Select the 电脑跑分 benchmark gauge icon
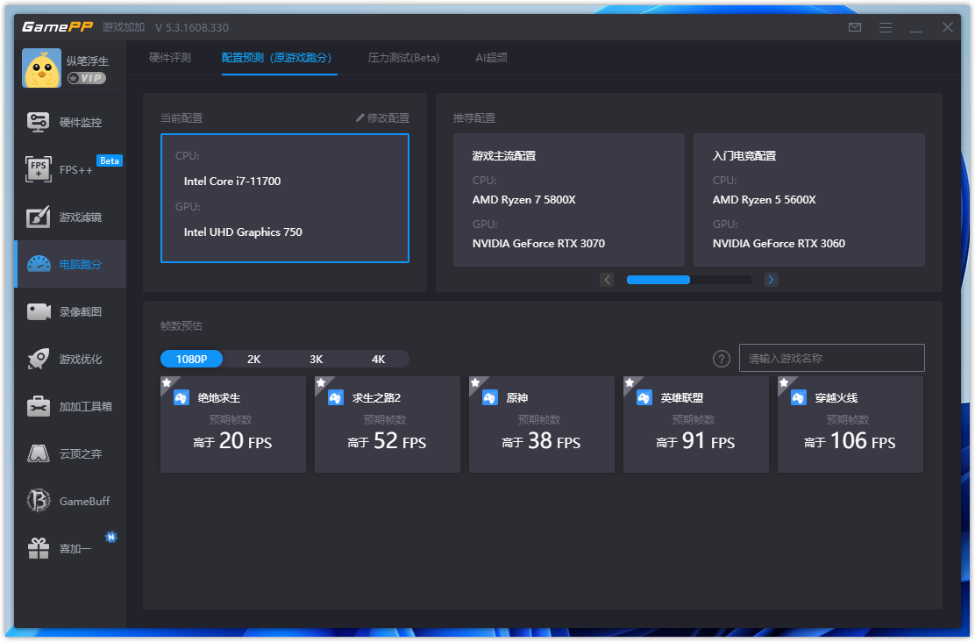Image resolution: width=975 pixels, height=642 pixels. click(x=39, y=264)
